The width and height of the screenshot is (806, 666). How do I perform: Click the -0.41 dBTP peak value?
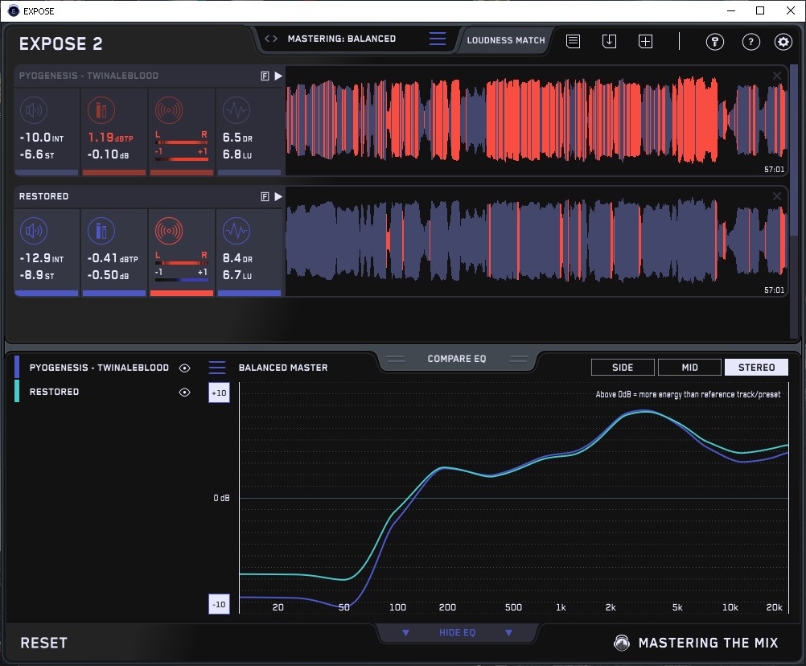[113, 258]
